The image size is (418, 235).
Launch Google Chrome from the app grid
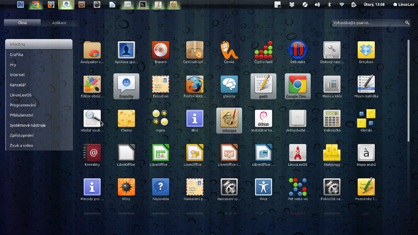click(298, 86)
